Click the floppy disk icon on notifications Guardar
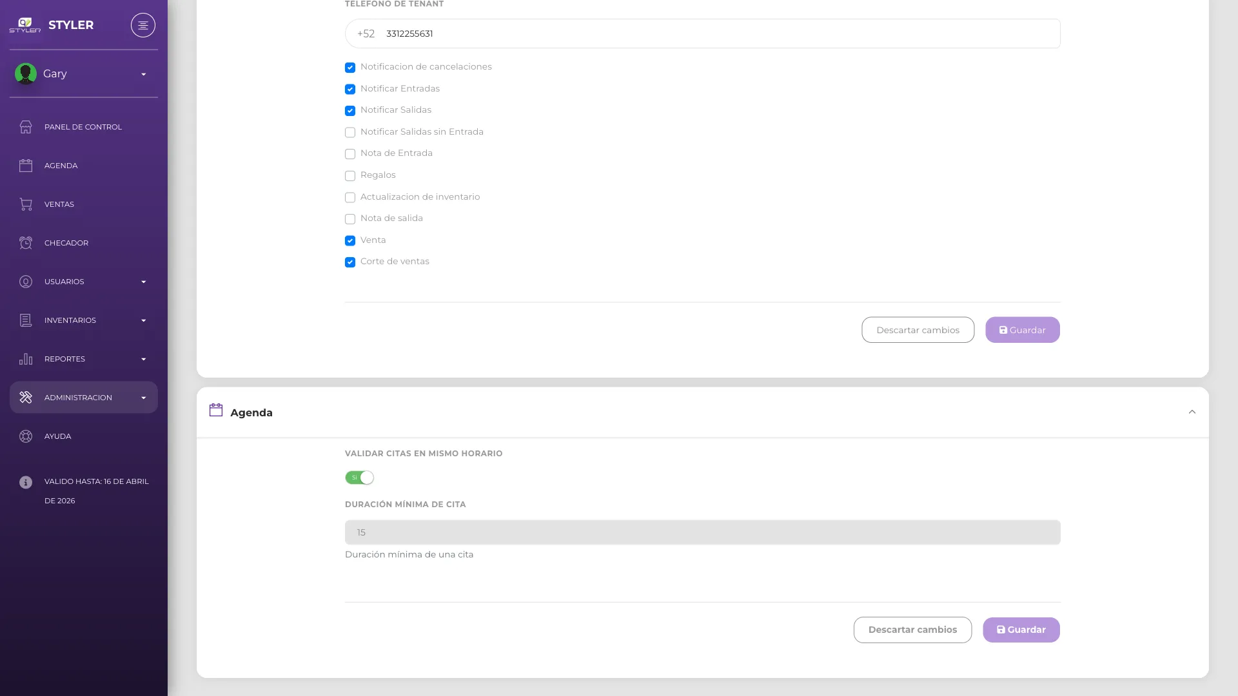This screenshot has width=1238, height=696. click(x=1003, y=330)
